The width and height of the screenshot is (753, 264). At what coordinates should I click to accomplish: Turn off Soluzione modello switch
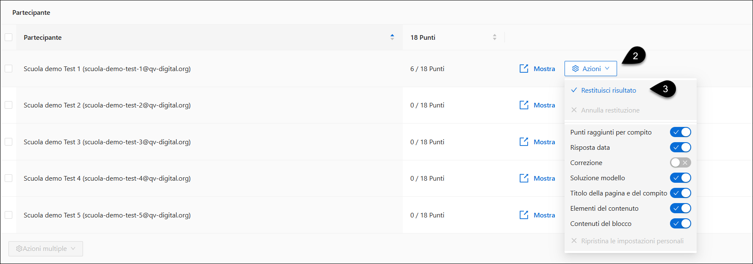tap(680, 178)
